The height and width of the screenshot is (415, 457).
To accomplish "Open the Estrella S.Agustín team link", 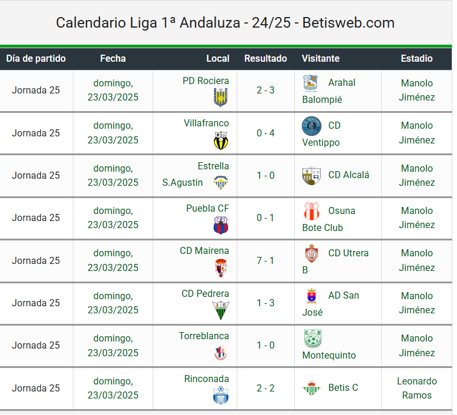I will click(x=195, y=175).
